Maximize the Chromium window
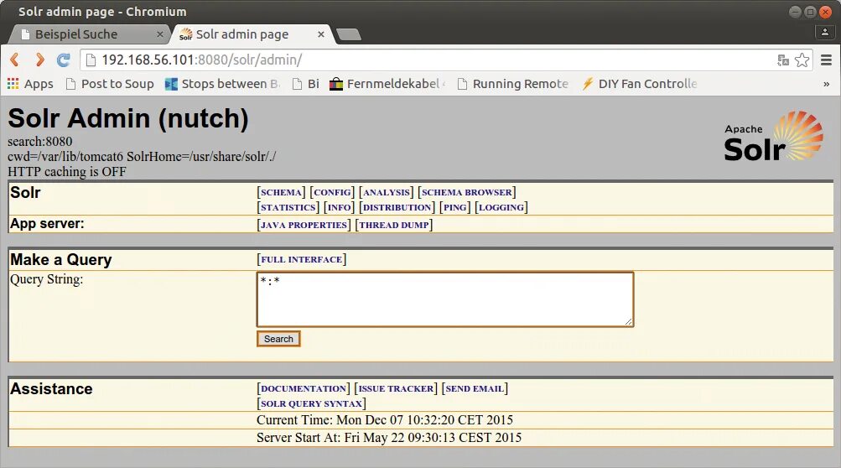 (811, 11)
